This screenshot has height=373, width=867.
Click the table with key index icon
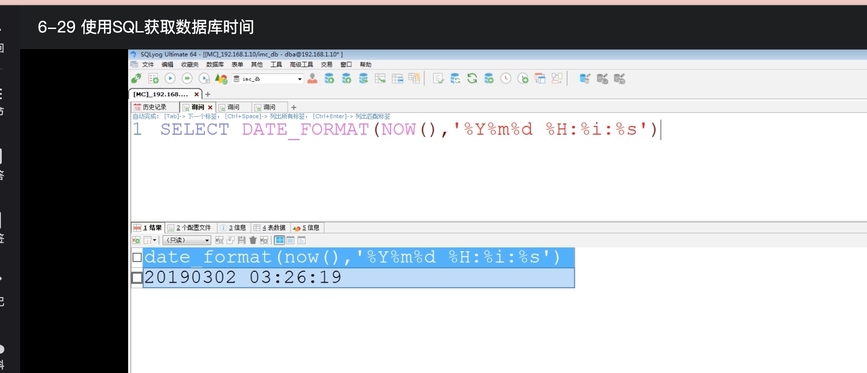(414, 79)
